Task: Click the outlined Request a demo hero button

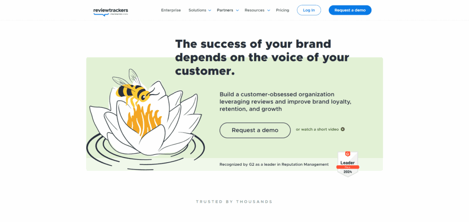Action: click(x=255, y=130)
